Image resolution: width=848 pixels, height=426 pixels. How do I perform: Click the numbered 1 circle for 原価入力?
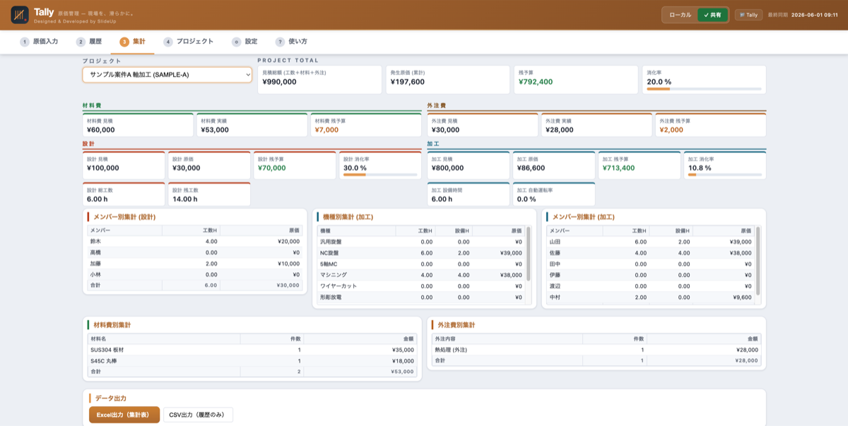pyautogui.click(x=25, y=42)
